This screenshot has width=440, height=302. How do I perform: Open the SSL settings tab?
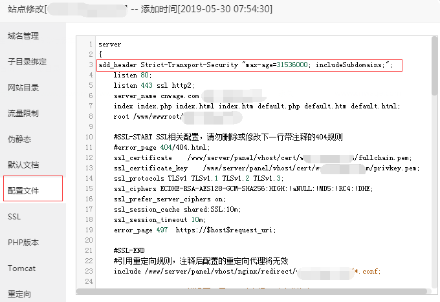click(14, 217)
